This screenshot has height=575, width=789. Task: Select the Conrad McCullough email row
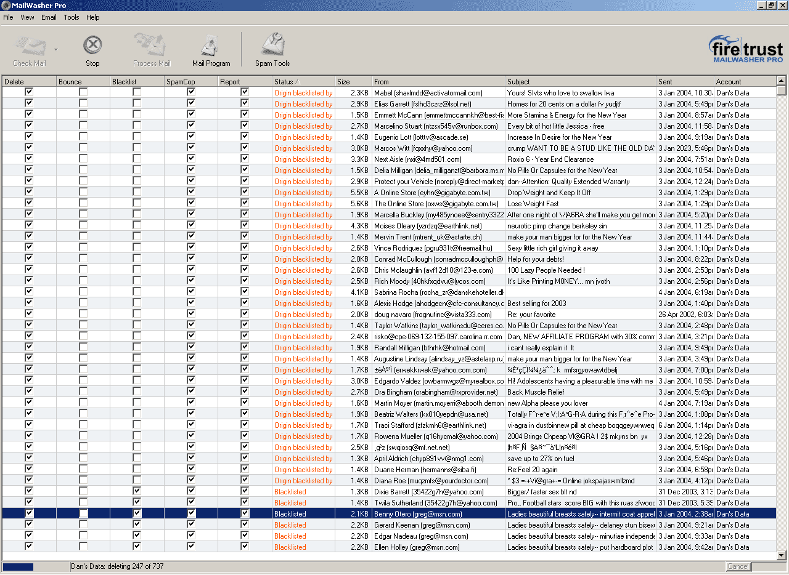point(388,259)
